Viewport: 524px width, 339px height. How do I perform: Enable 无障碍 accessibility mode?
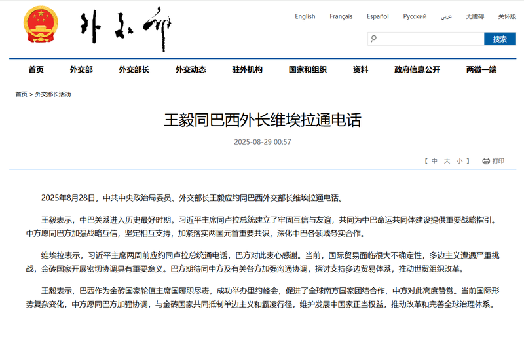pos(475,16)
